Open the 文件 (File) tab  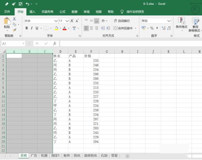click(7, 12)
